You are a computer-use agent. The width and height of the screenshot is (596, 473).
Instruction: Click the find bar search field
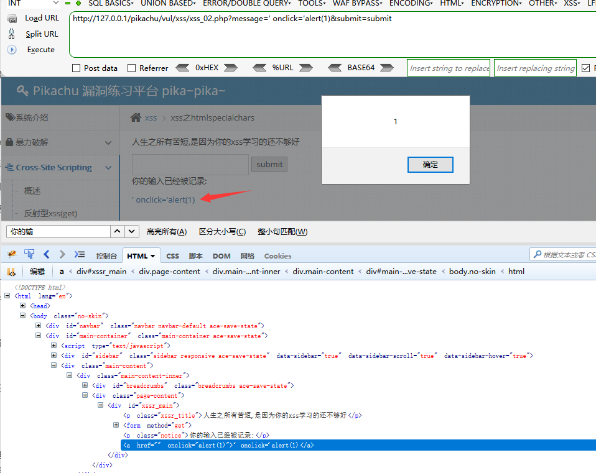point(58,232)
